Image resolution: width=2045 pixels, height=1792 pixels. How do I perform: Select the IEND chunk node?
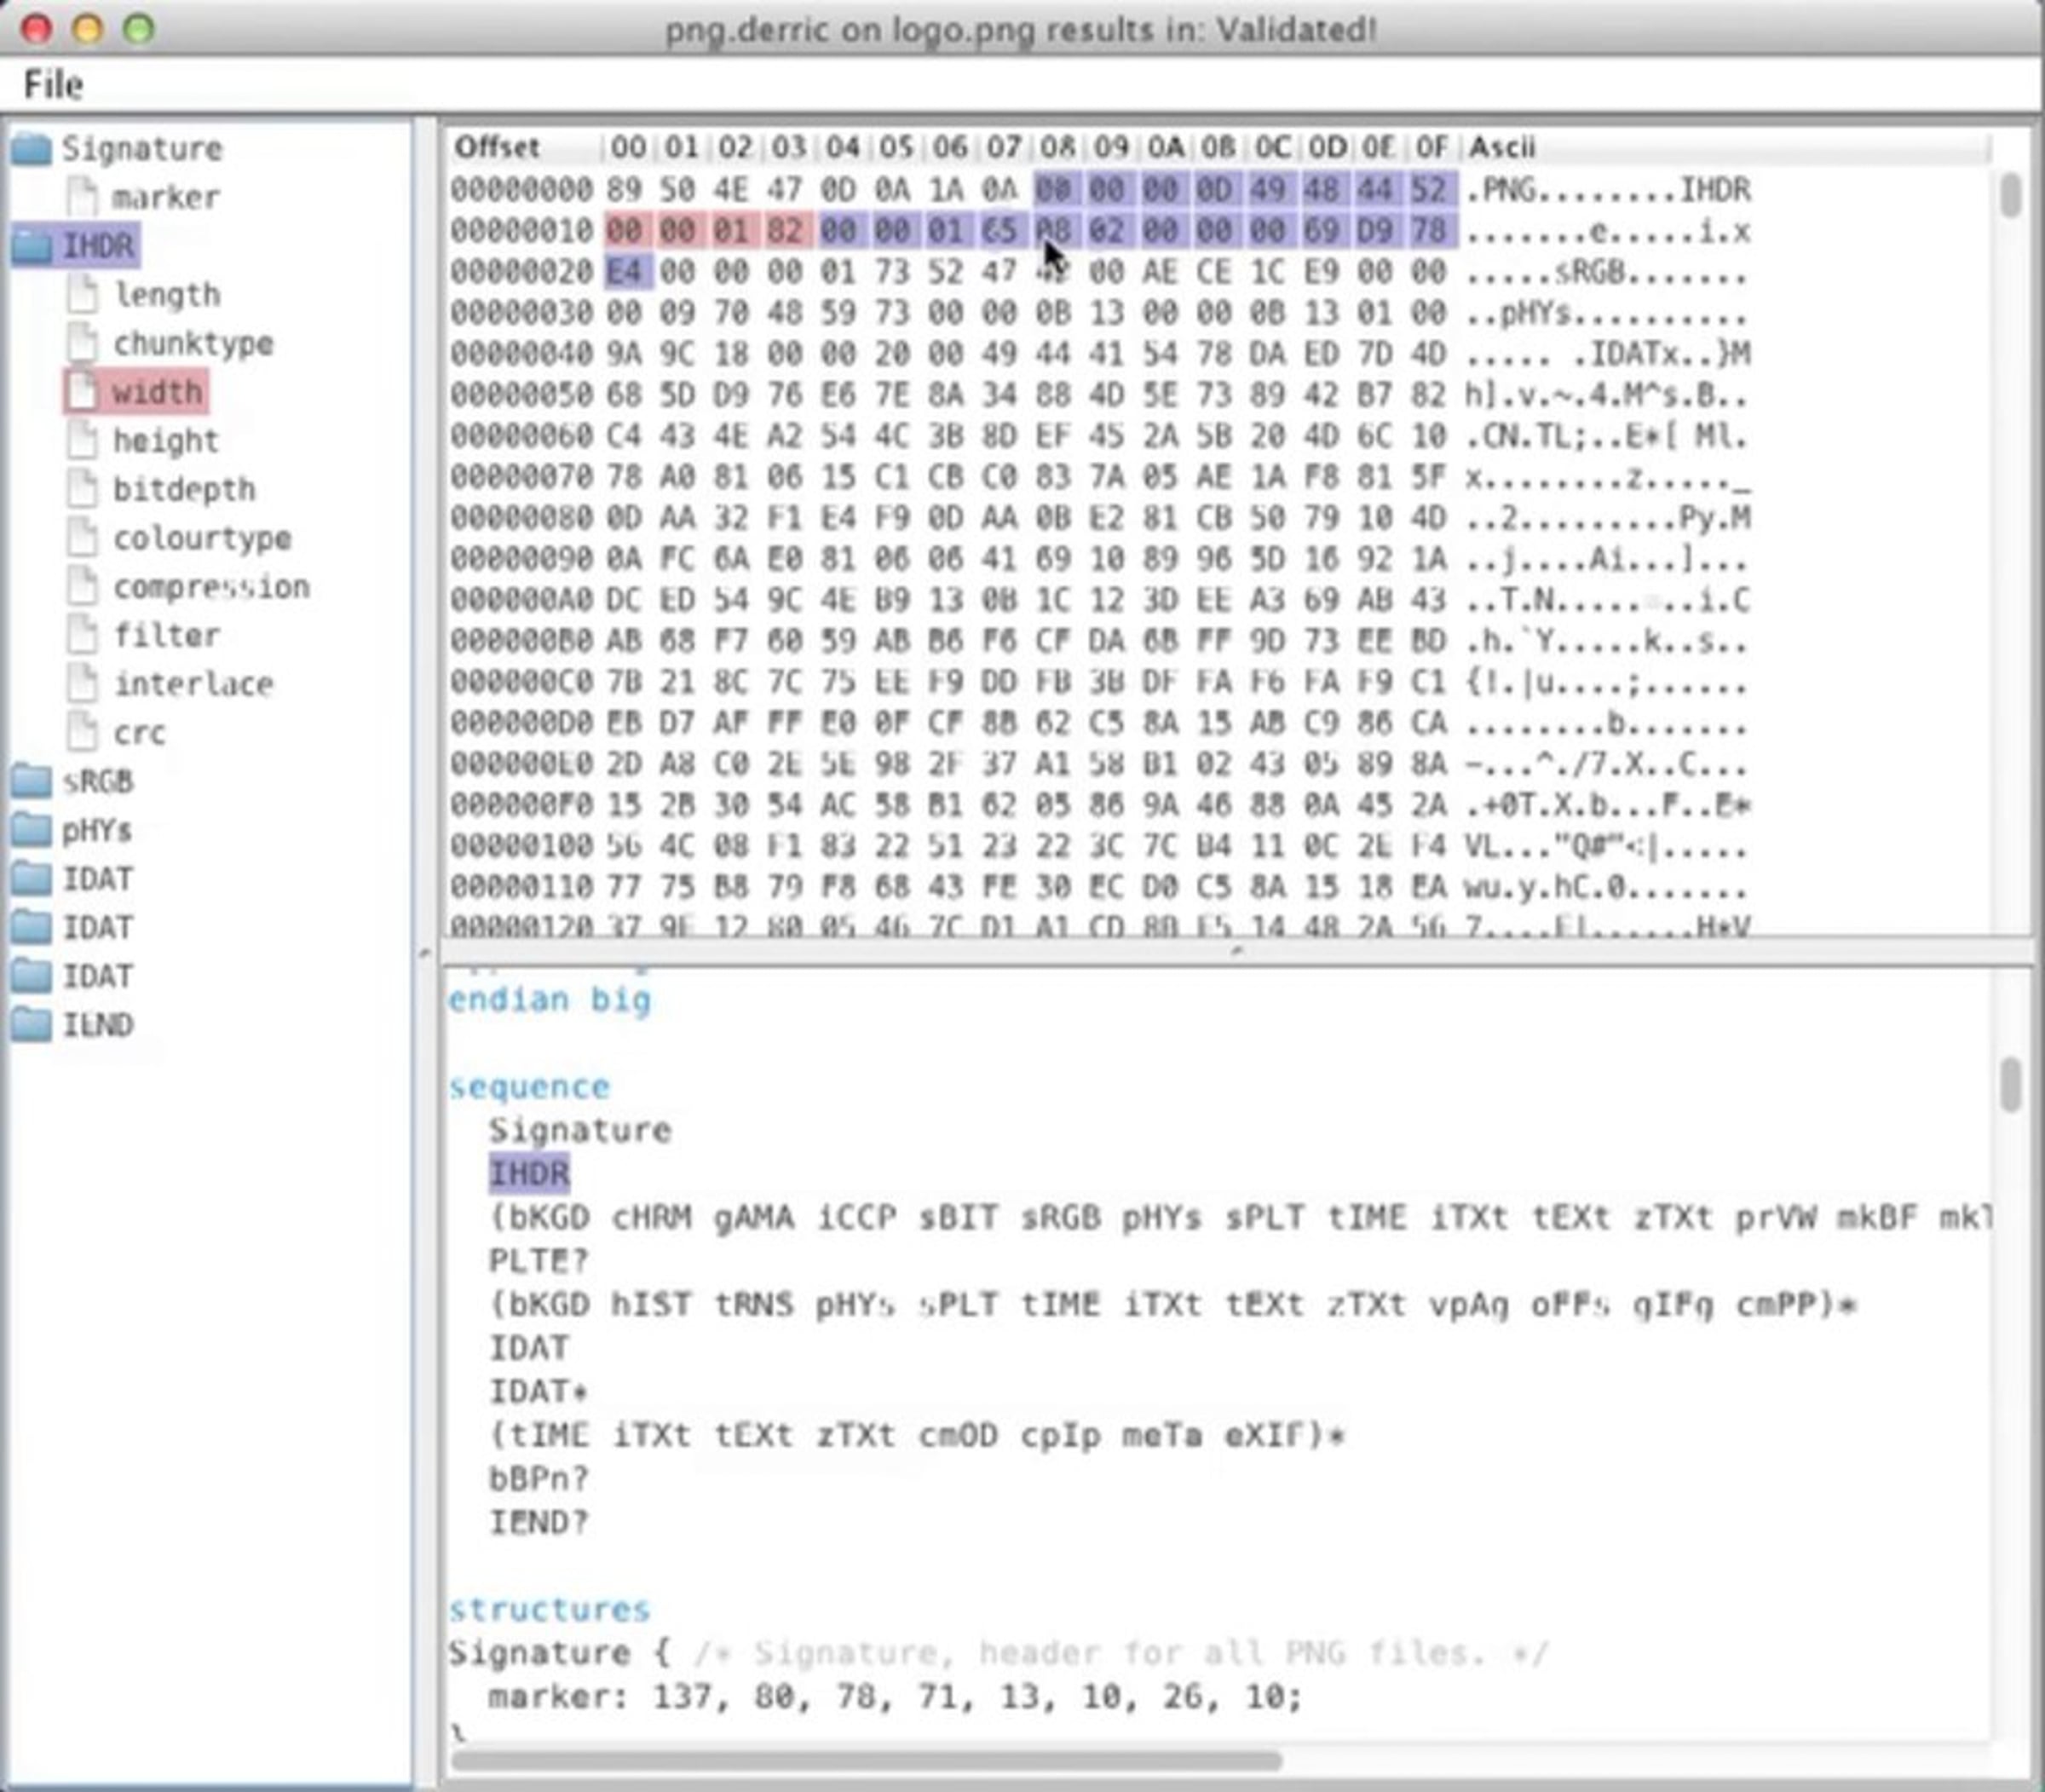click(x=98, y=1025)
